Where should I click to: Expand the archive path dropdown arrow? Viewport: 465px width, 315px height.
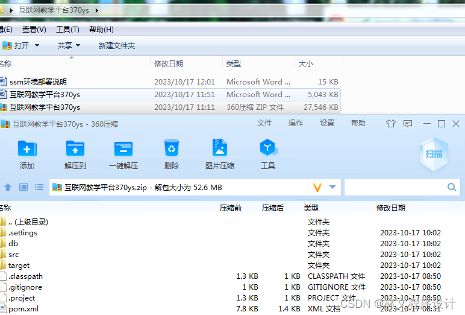[x=332, y=188]
